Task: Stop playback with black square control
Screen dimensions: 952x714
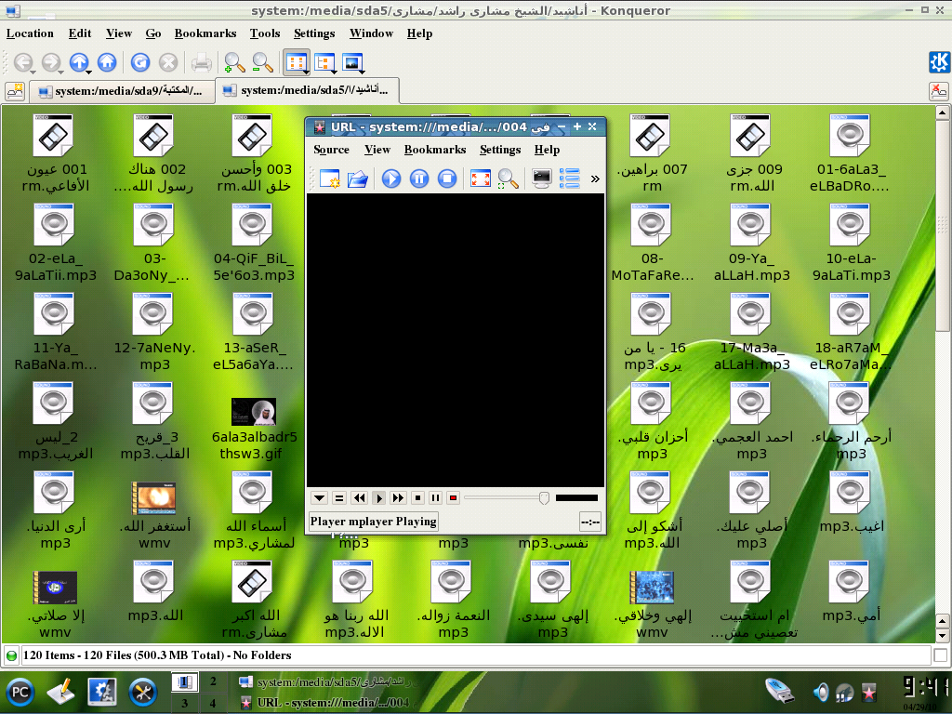Action: click(x=417, y=498)
